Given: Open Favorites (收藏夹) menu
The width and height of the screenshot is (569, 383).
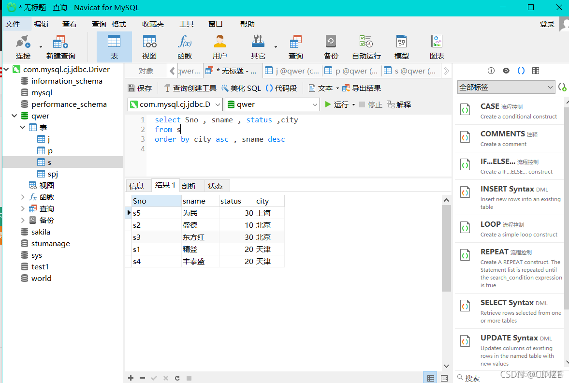Looking at the screenshot, I should click(x=153, y=24).
